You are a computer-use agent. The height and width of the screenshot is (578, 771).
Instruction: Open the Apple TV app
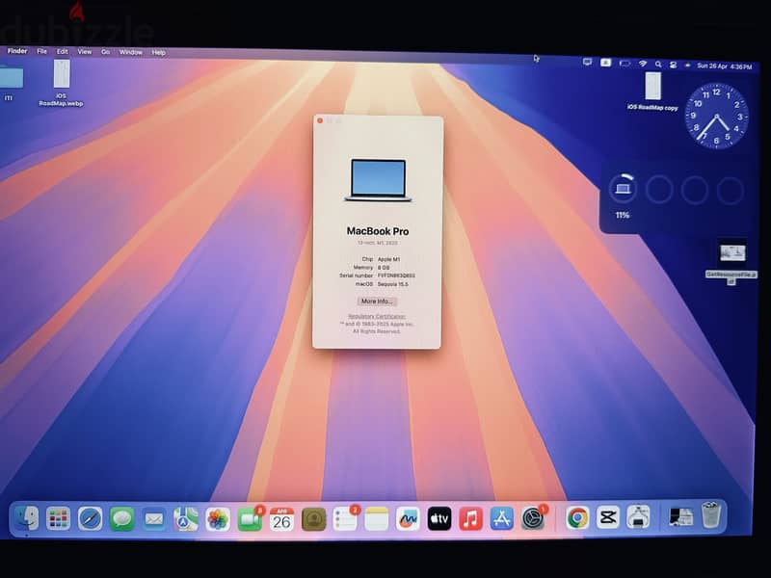439,518
